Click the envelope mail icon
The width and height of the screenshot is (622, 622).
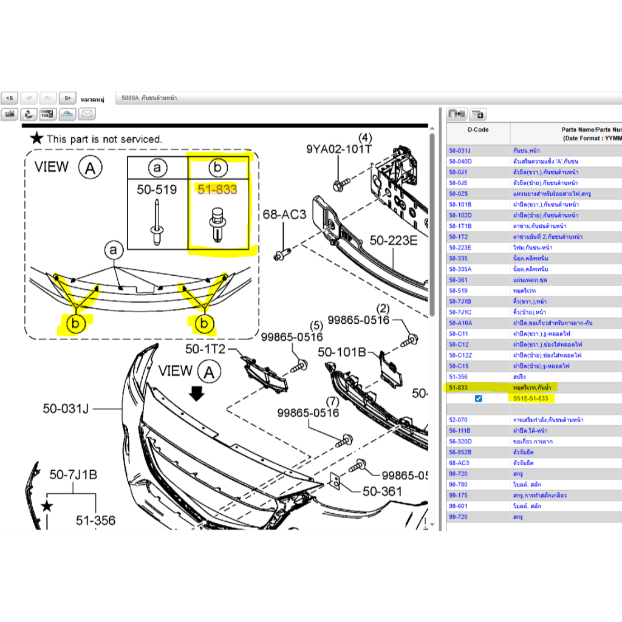[x=87, y=114]
